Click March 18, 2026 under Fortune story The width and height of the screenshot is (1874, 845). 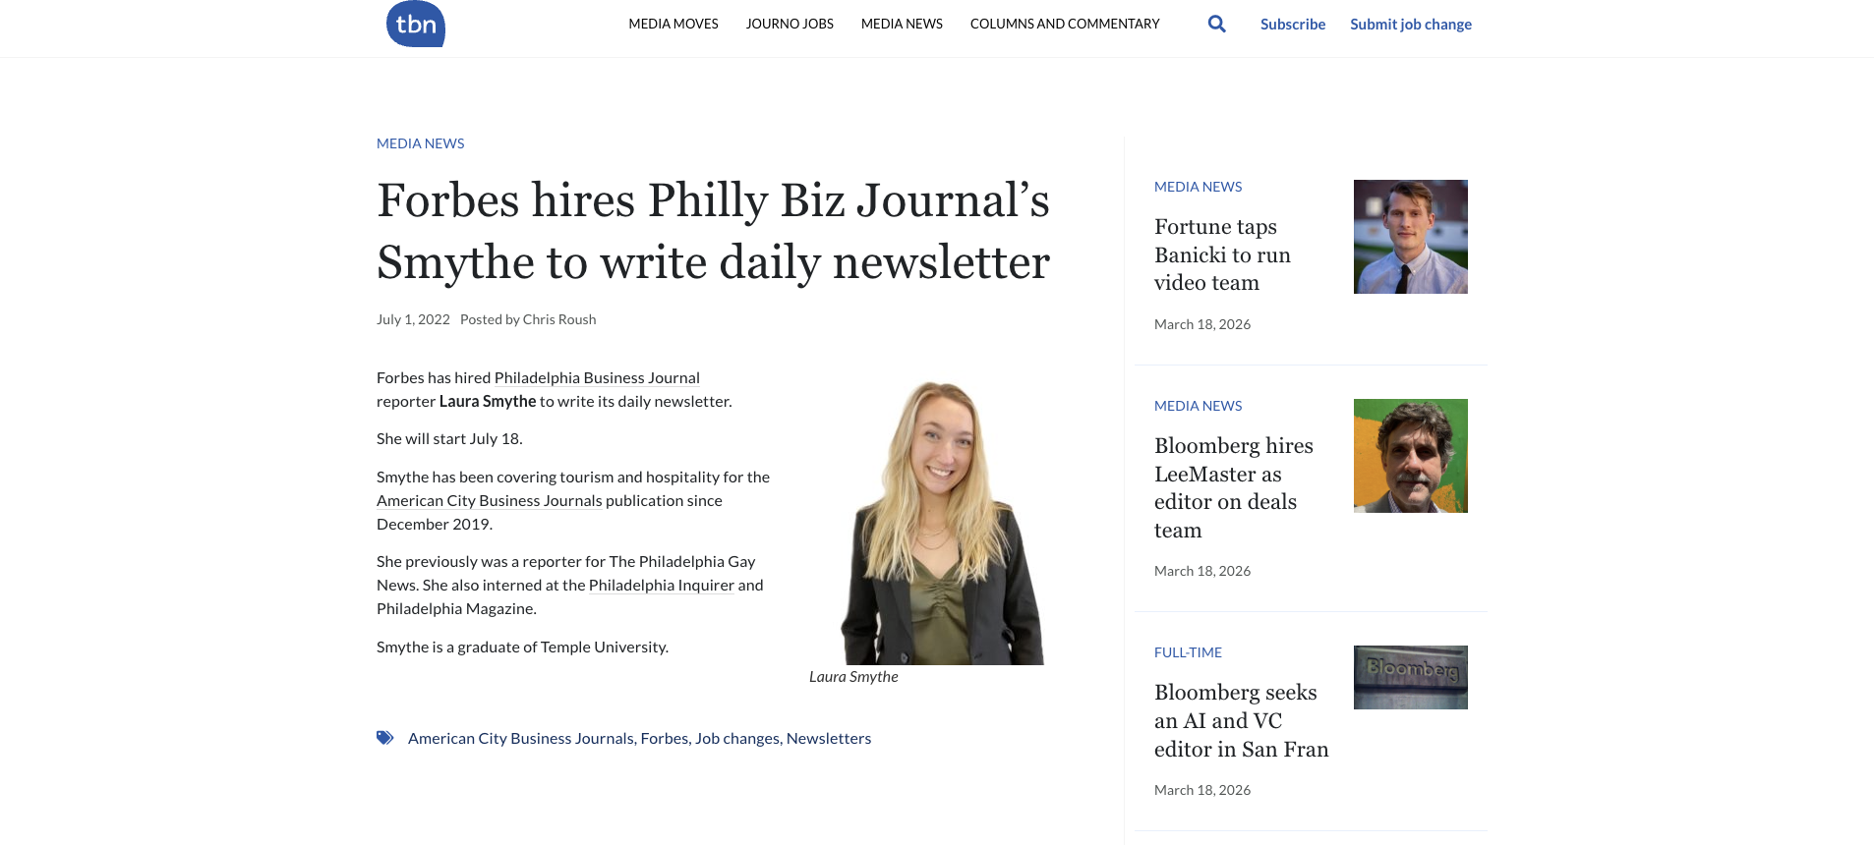click(1202, 324)
